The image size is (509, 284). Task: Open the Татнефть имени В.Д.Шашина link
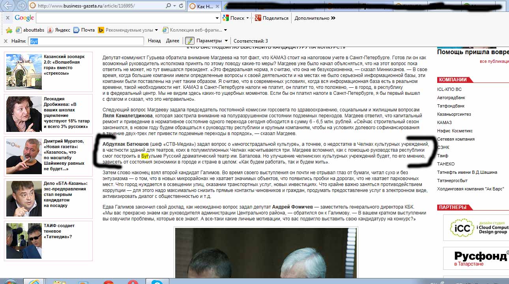pyautogui.click(x=467, y=172)
